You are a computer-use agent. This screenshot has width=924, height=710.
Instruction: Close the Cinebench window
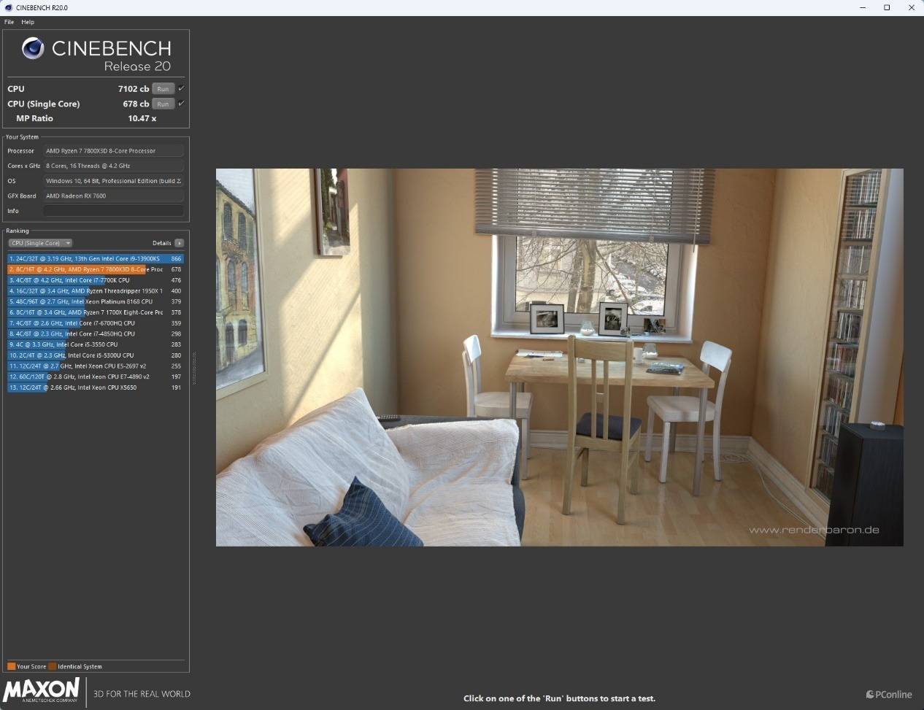(x=912, y=7)
